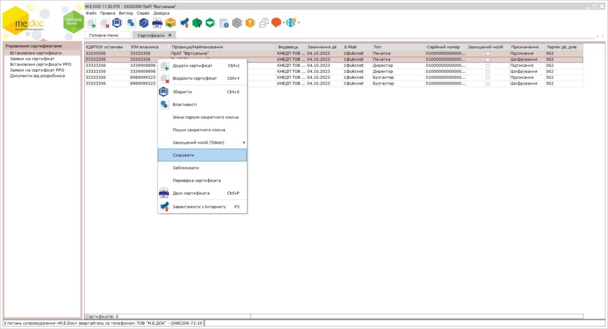
Task: Select the ПрАТ "Віртуальне" name cell
Action: point(223,53)
